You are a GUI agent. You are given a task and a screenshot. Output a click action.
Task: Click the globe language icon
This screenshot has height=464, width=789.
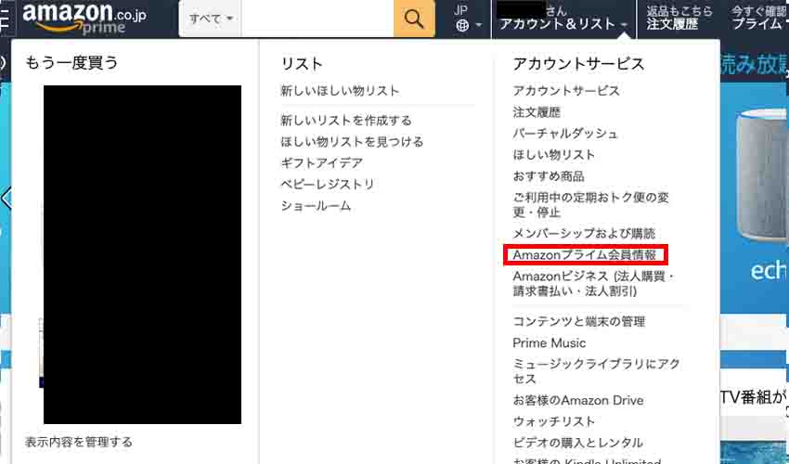463,25
